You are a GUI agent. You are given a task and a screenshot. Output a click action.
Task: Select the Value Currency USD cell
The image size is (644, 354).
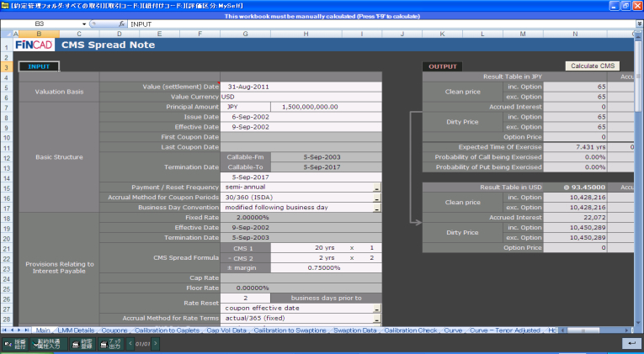[301, 97]
